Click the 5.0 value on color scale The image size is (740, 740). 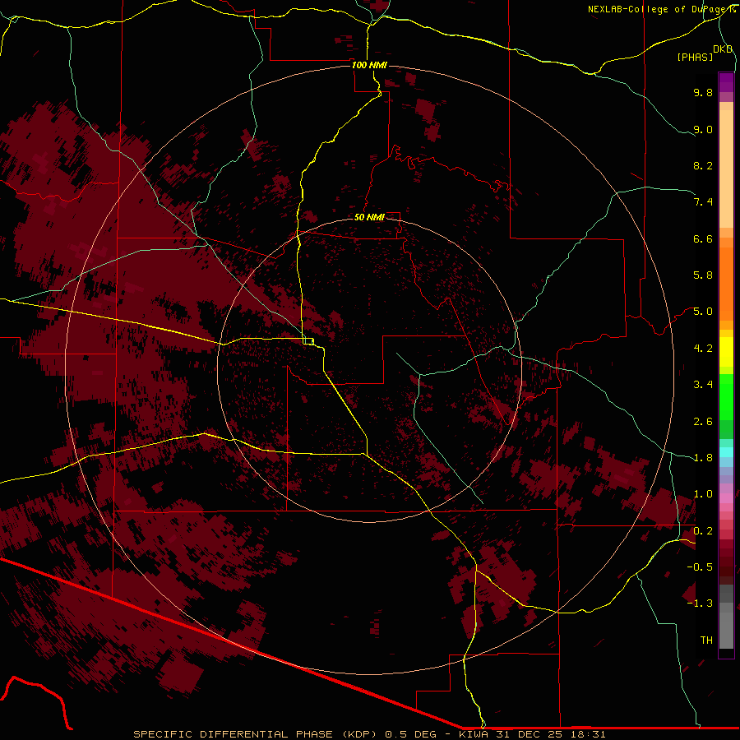pos(703,312)
